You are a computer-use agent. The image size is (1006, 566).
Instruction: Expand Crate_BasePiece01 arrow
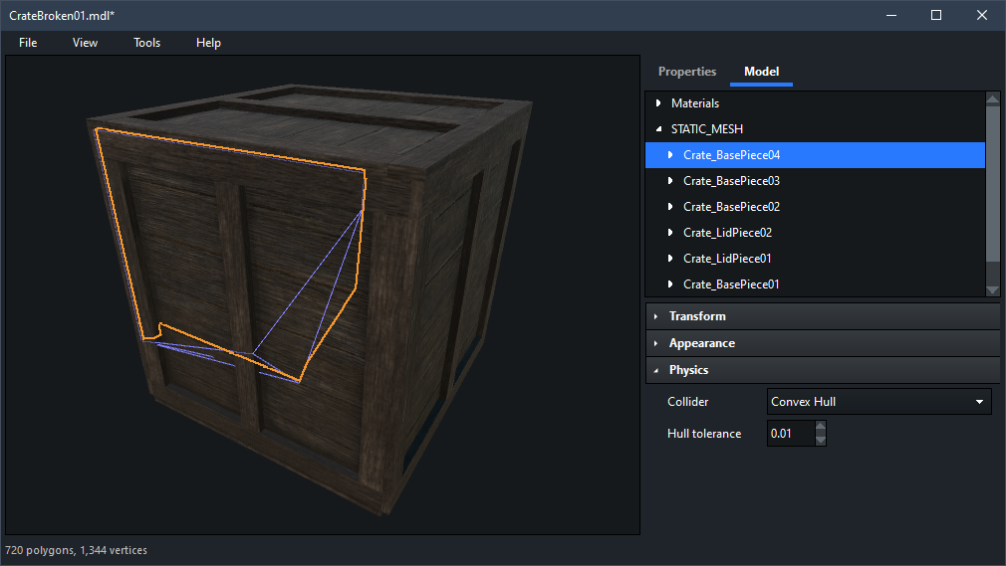670,283
